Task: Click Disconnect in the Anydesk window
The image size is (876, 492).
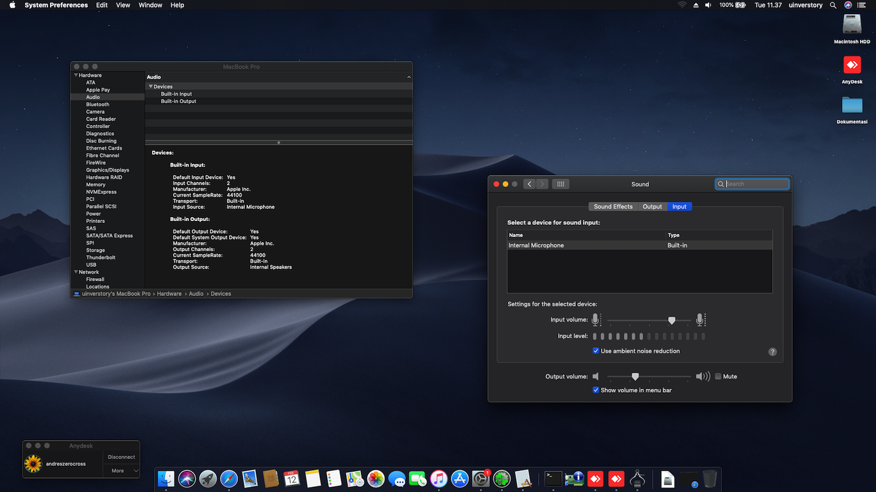Action: (x=122, y=457)
